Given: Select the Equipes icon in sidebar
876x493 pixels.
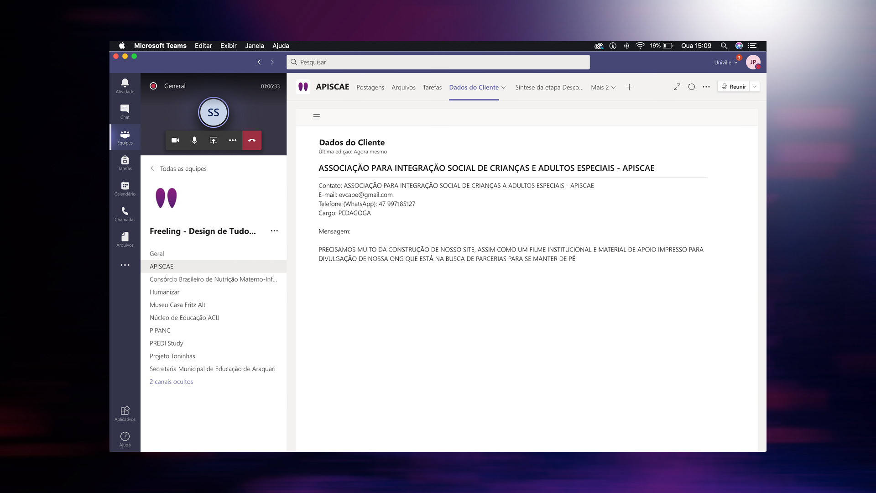Looking at the screenshot, I should click(x=125, y=137).
